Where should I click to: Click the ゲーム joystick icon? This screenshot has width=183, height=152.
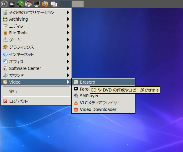coord(5,40)
